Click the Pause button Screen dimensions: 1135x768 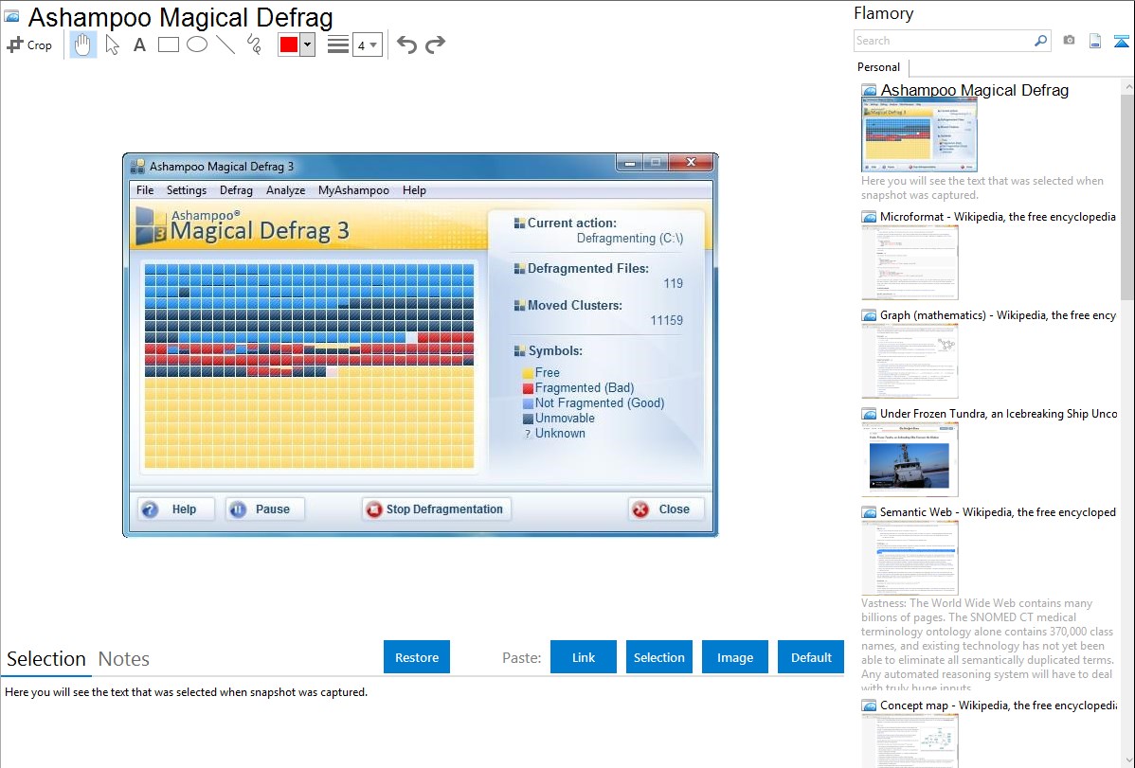[264, 509]
